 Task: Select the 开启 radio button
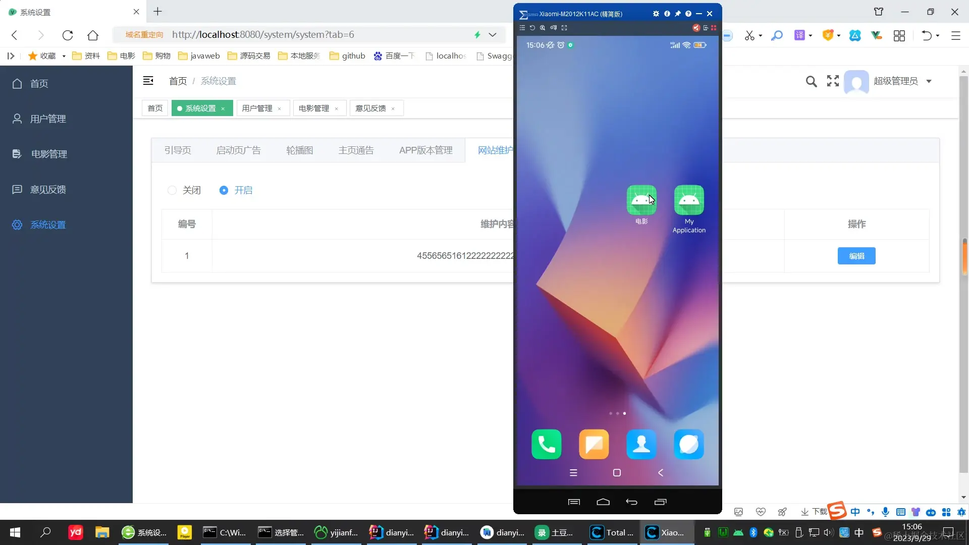[x=224, y=190]
